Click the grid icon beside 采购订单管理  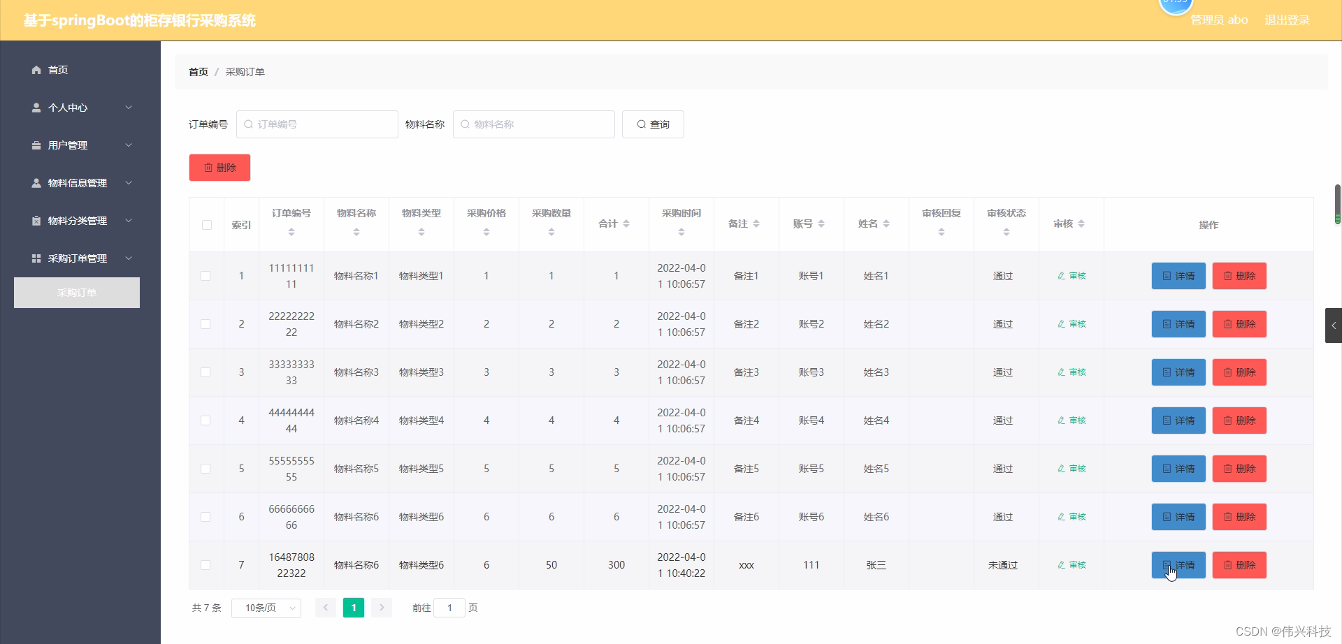click(x=36, y=258)
